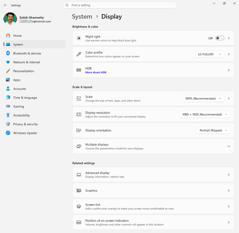Click the HDR badge icon

(x=79, y=70)
